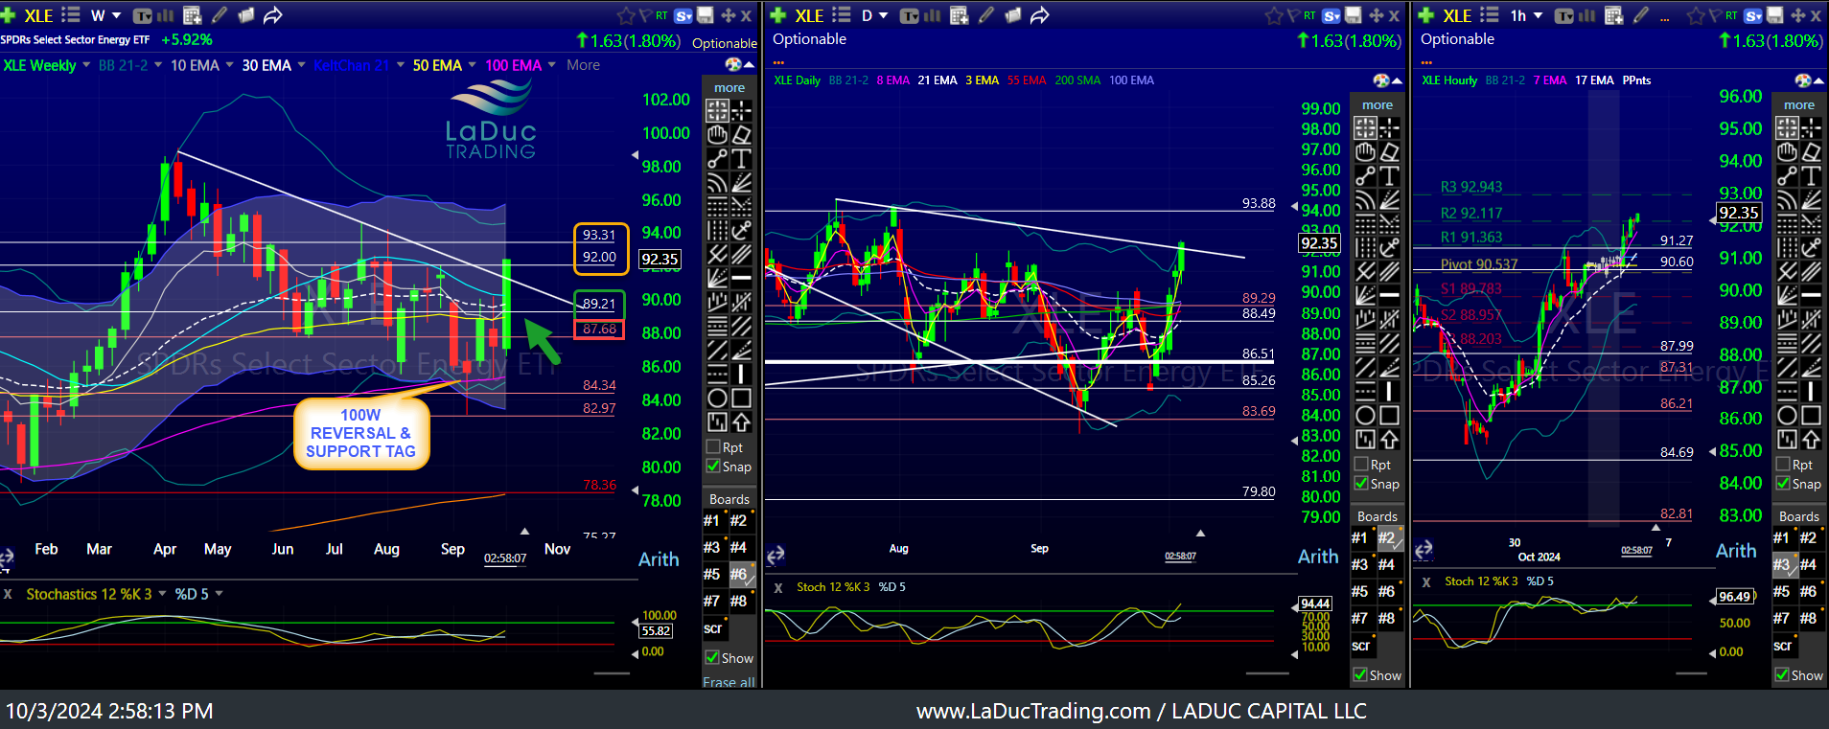Select the trendline tool in the weekly drawing toolbar
Screen dimensions: 1829x729
pyautogui.click(x=717, y=158)
